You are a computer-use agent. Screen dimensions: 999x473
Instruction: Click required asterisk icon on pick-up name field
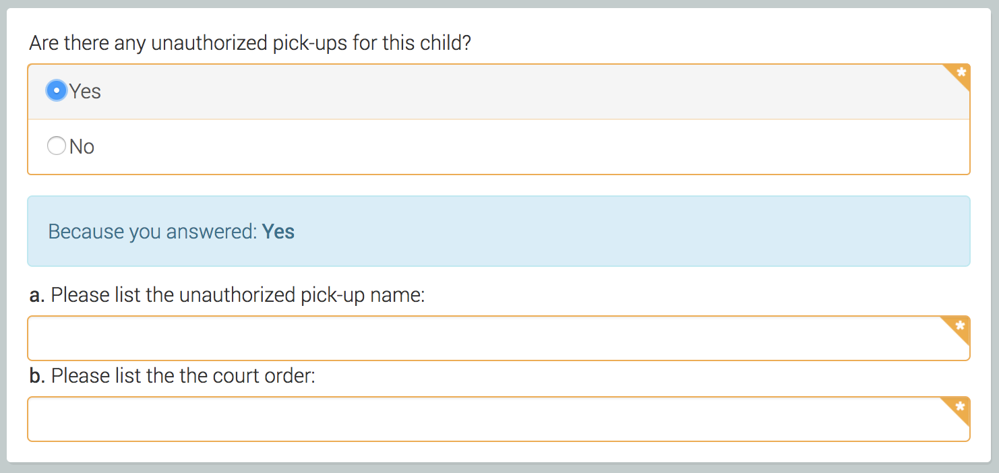[x=961, y=326]
